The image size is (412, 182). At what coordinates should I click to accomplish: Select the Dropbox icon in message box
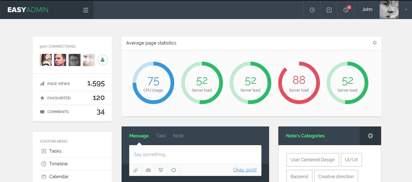coord(161,170)
